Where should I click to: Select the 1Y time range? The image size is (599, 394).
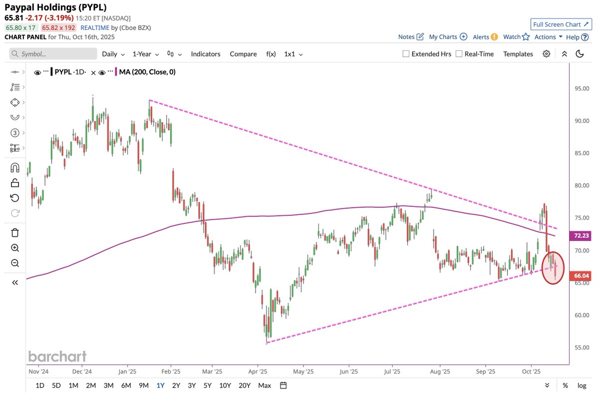pos(161,385)
